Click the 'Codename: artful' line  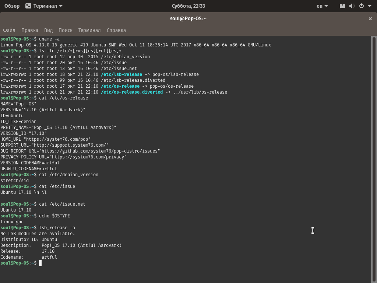(29, 257)
